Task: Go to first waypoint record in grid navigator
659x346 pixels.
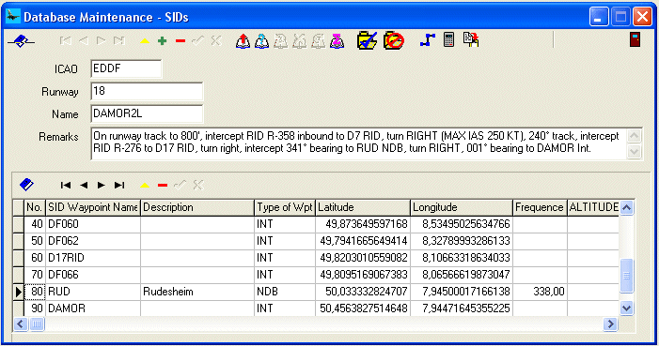Action: [66, 185]
